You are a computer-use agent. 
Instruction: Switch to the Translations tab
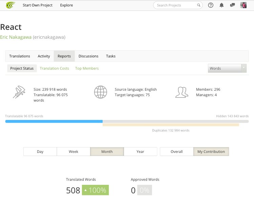coord(20,56)
